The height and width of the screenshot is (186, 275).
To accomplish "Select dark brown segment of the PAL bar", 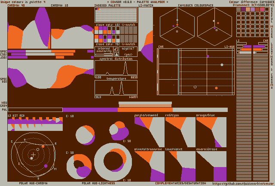I will tap(35, 110).
